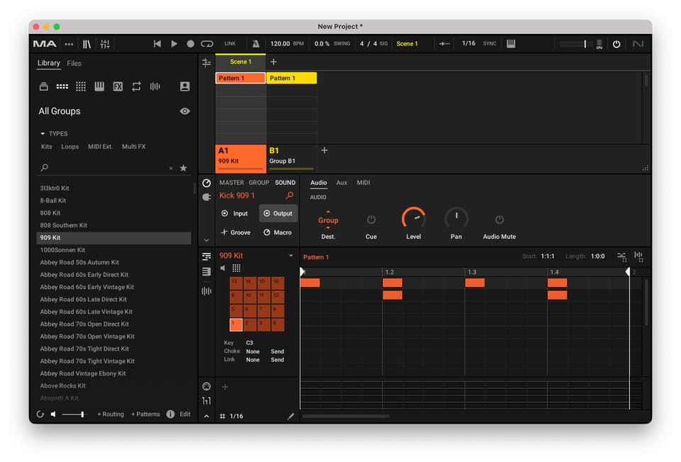This screenshot has height=462, width=681.
Task: Toggle the metronome icon
Action: click(255, 44)
